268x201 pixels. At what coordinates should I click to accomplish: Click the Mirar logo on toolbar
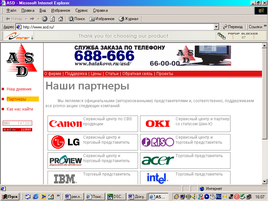coord(17,36)
